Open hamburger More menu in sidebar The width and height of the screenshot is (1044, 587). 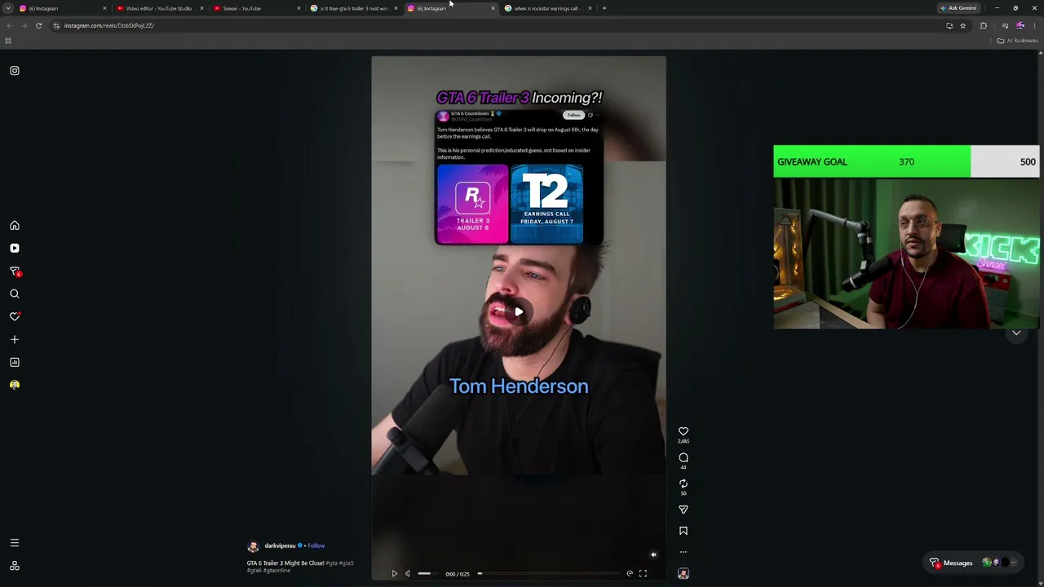[x=15, y=543]
